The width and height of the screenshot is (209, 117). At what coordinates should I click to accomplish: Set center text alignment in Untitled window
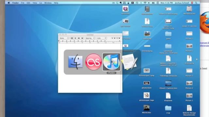pyautogui.click(x=75, y=38)
